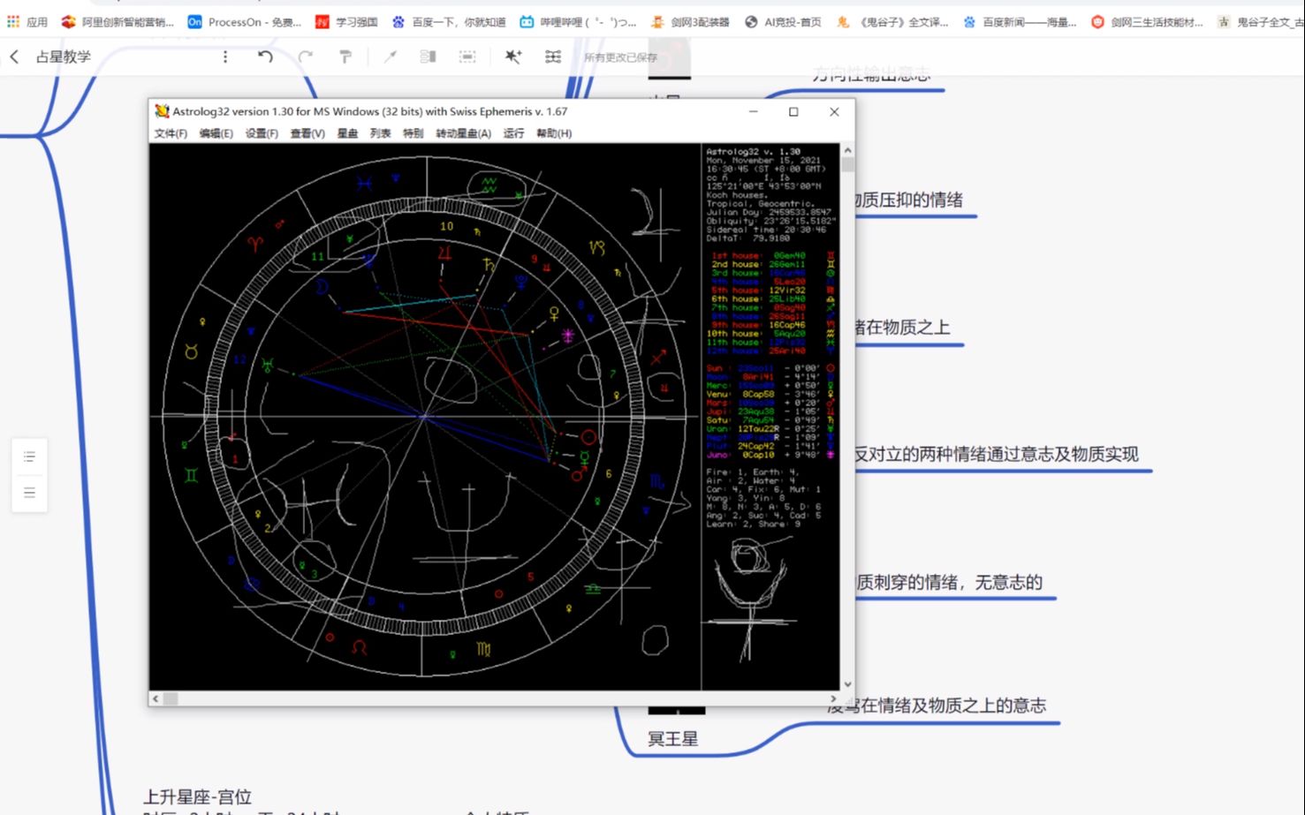Open the 阿里创新智能营销 bookmark
Viewport: 1305px width, 815px height.
118,22
